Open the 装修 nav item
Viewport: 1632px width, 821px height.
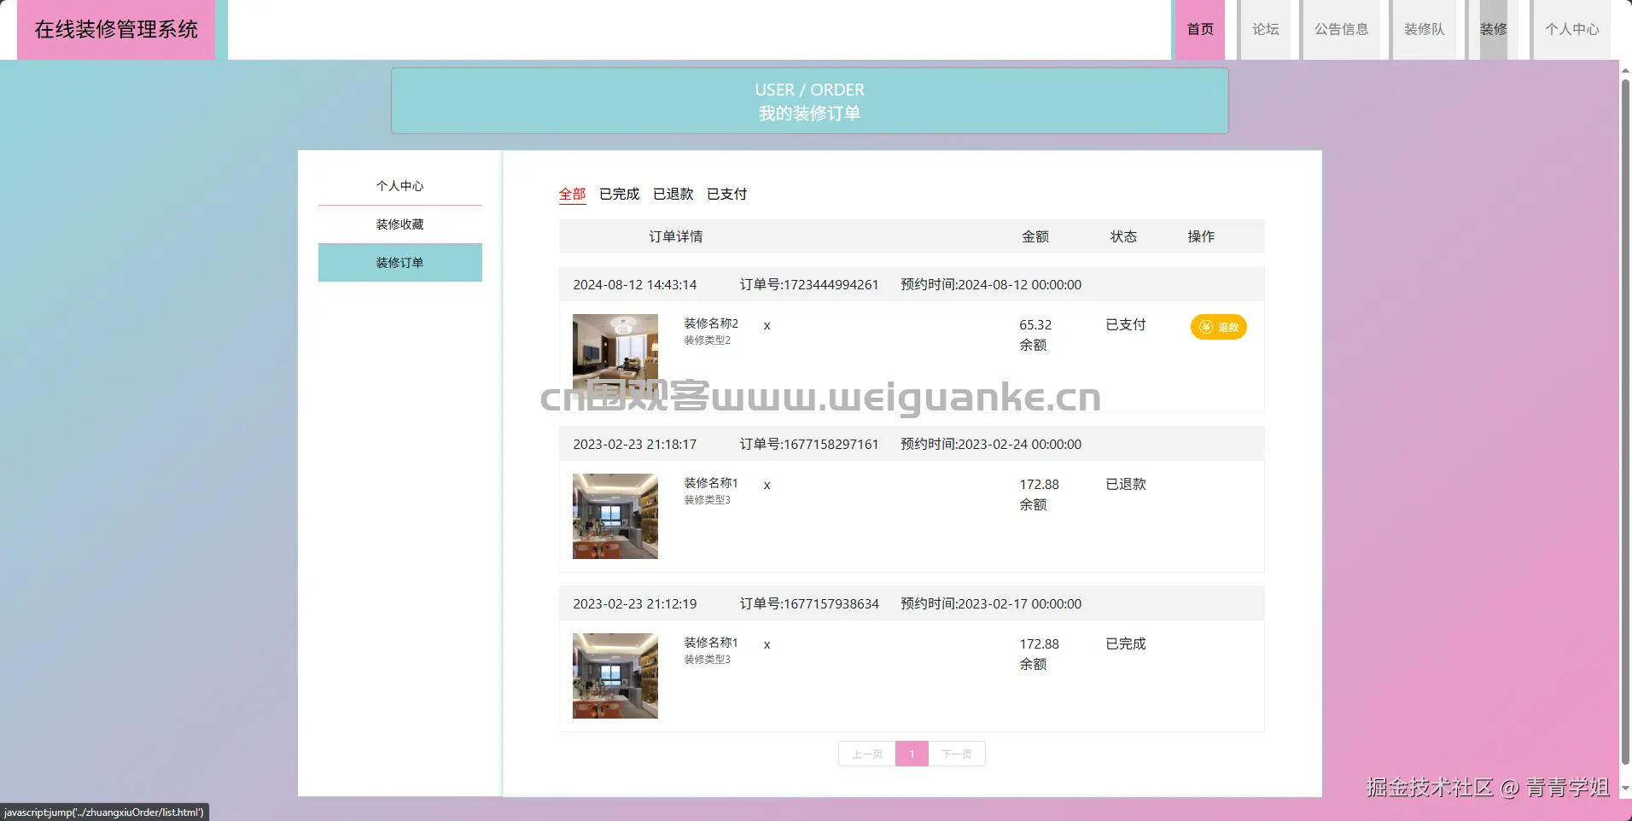point(1493,29)
